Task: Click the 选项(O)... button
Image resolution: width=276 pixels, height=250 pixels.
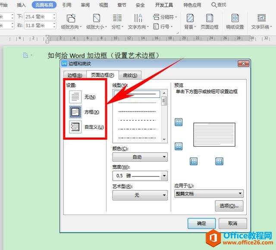Action: point(229,206)
